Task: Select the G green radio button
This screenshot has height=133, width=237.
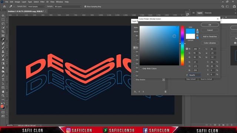Action: pos(187,66)
